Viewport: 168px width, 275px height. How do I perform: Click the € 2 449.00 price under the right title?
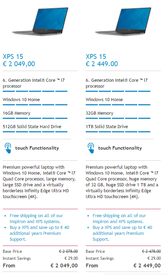tap(102, 64)
